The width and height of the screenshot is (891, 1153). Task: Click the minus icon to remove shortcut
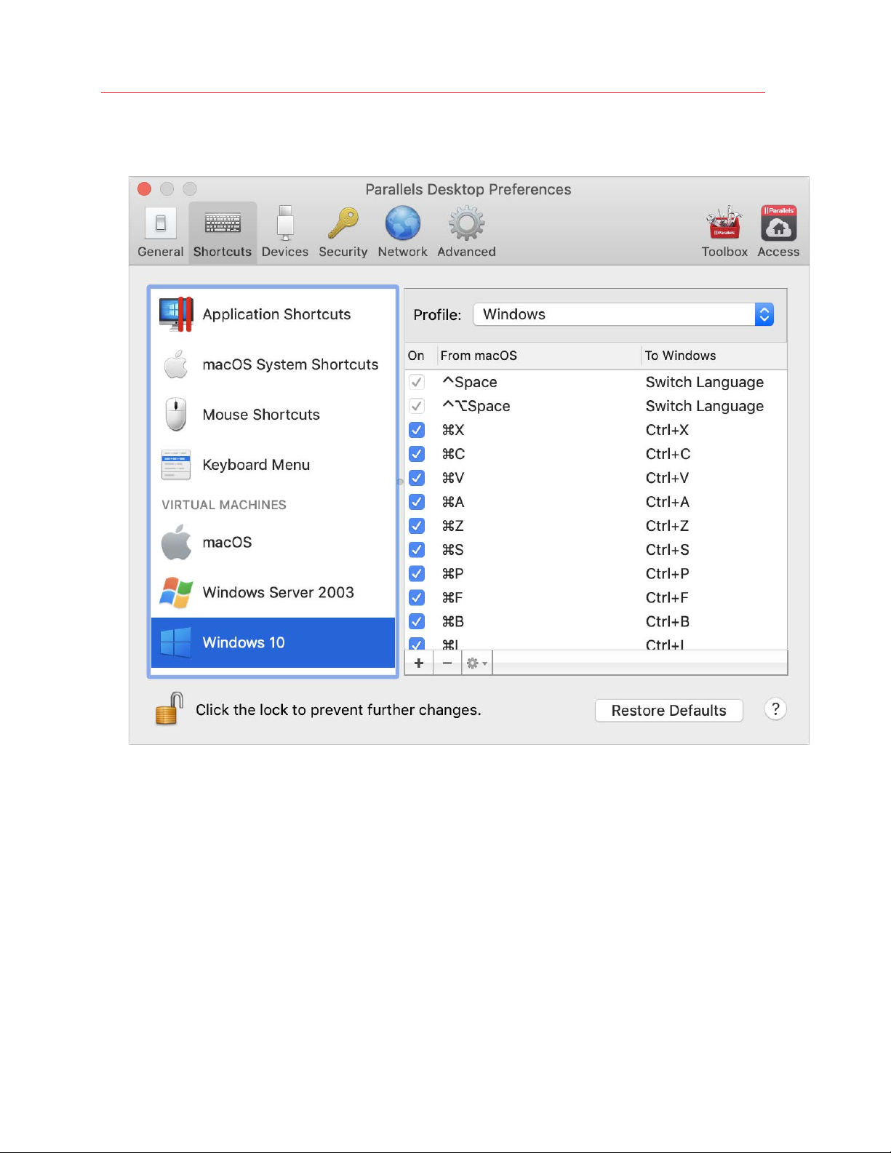click(447, 663)
